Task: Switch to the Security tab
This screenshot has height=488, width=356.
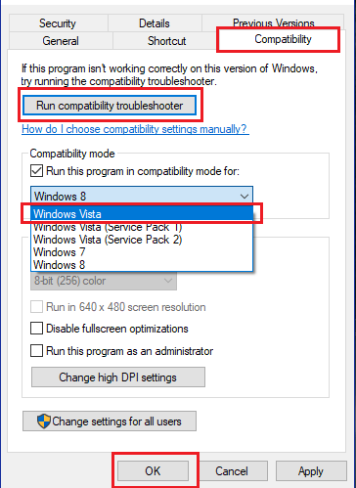Action: [x=58, y=23]
